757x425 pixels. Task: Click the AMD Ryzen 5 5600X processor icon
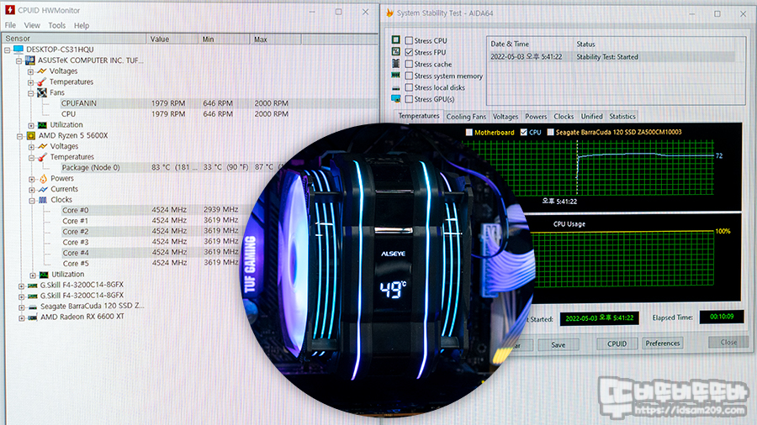click(31, 135)
